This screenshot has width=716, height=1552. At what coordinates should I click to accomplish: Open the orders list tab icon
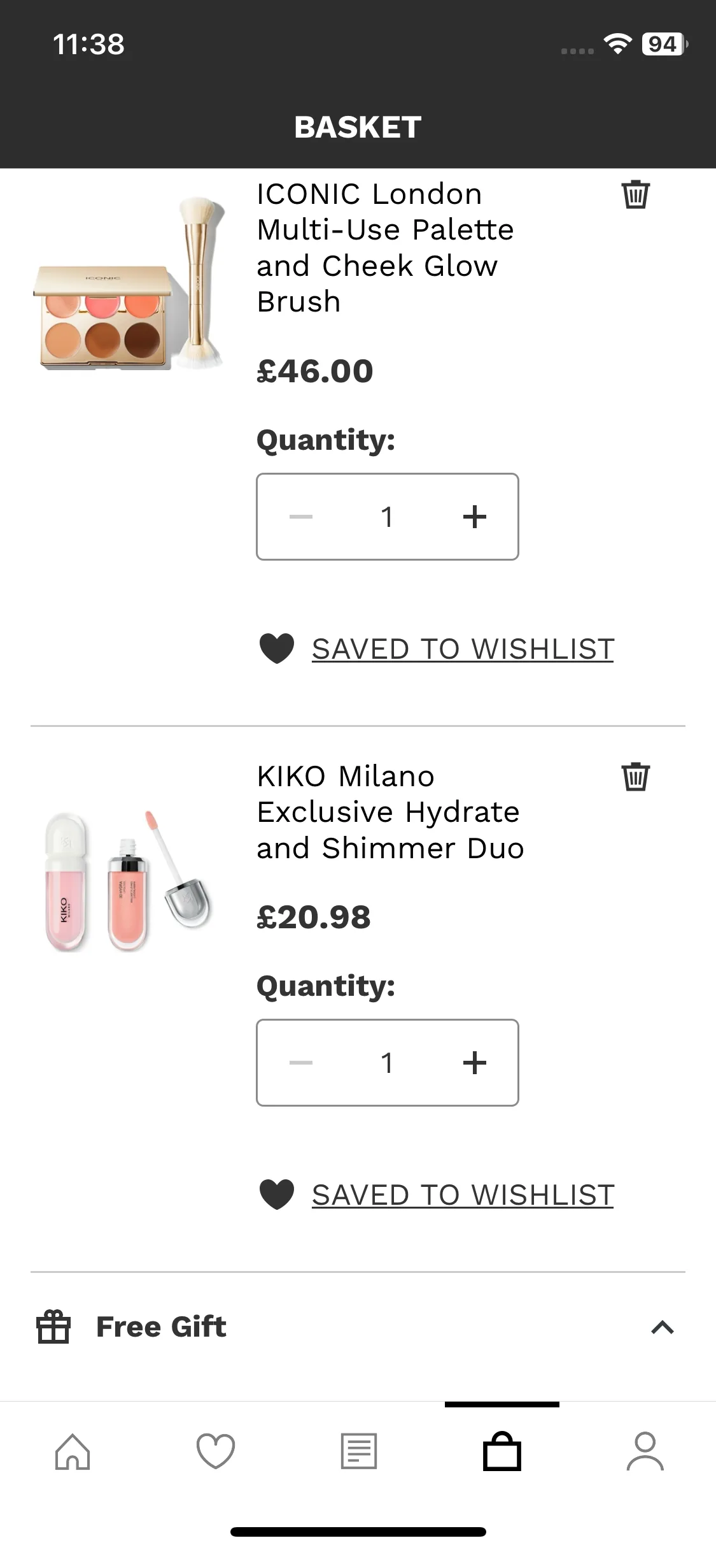pos(359,1451)
